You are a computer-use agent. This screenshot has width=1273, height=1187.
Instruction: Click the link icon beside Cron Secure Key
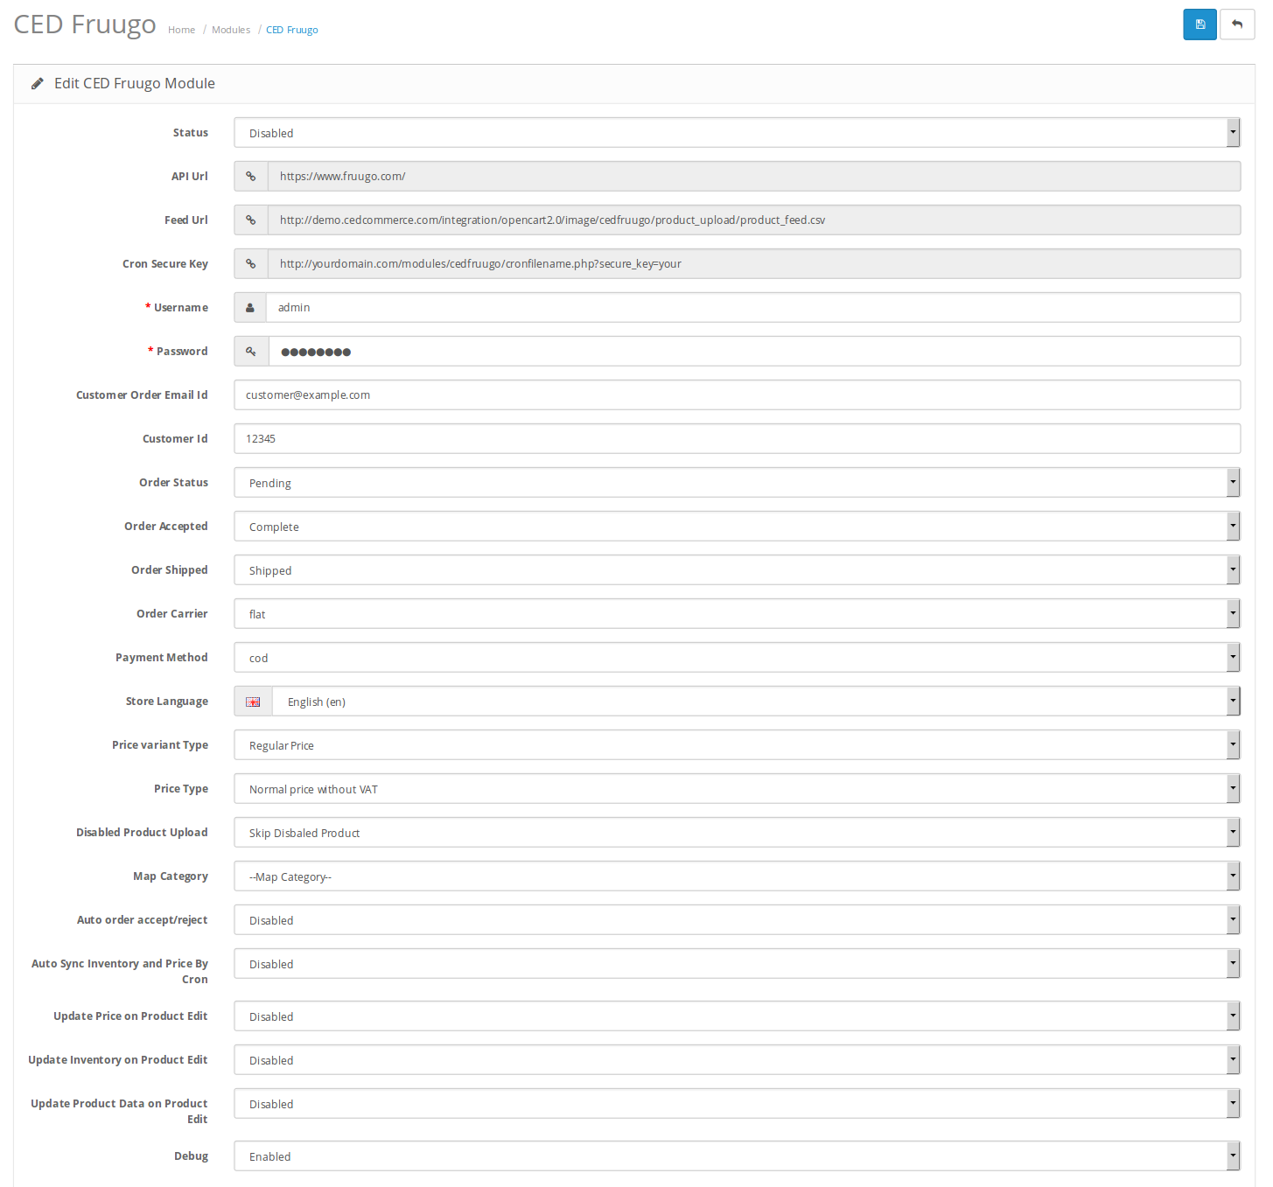(251, 263)
